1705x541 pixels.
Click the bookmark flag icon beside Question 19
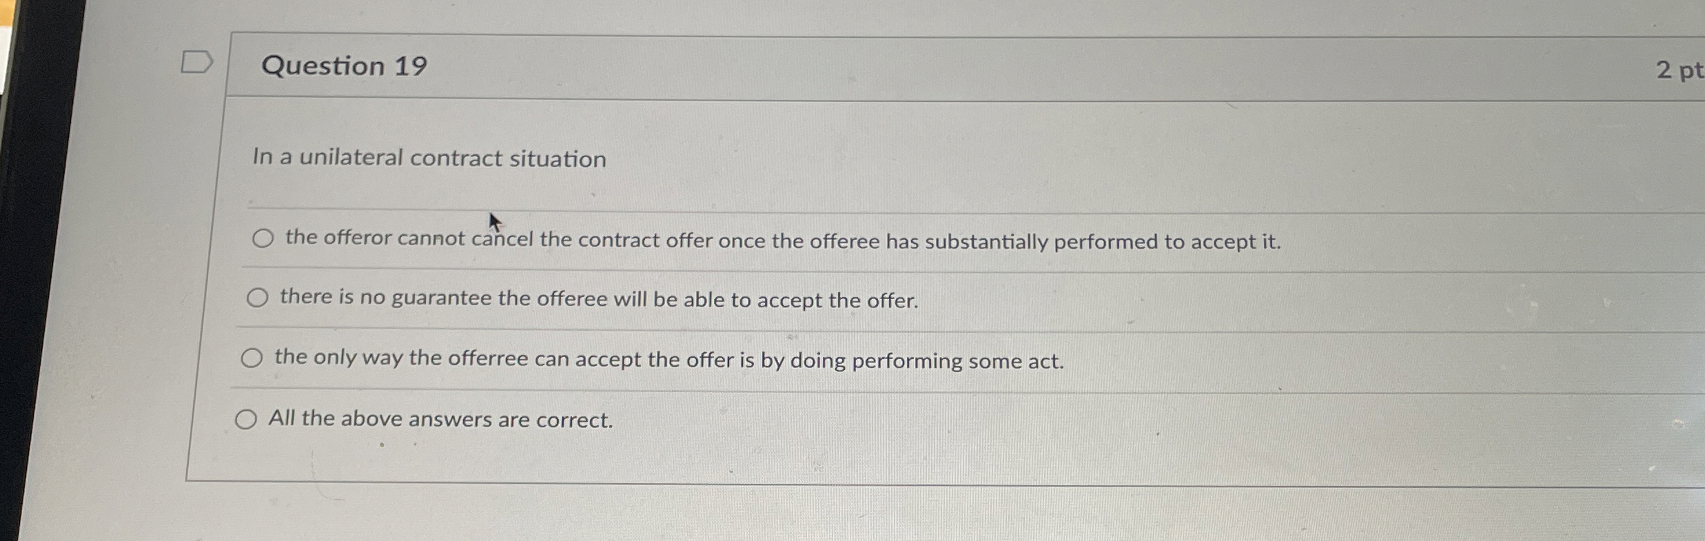(199, 62)
